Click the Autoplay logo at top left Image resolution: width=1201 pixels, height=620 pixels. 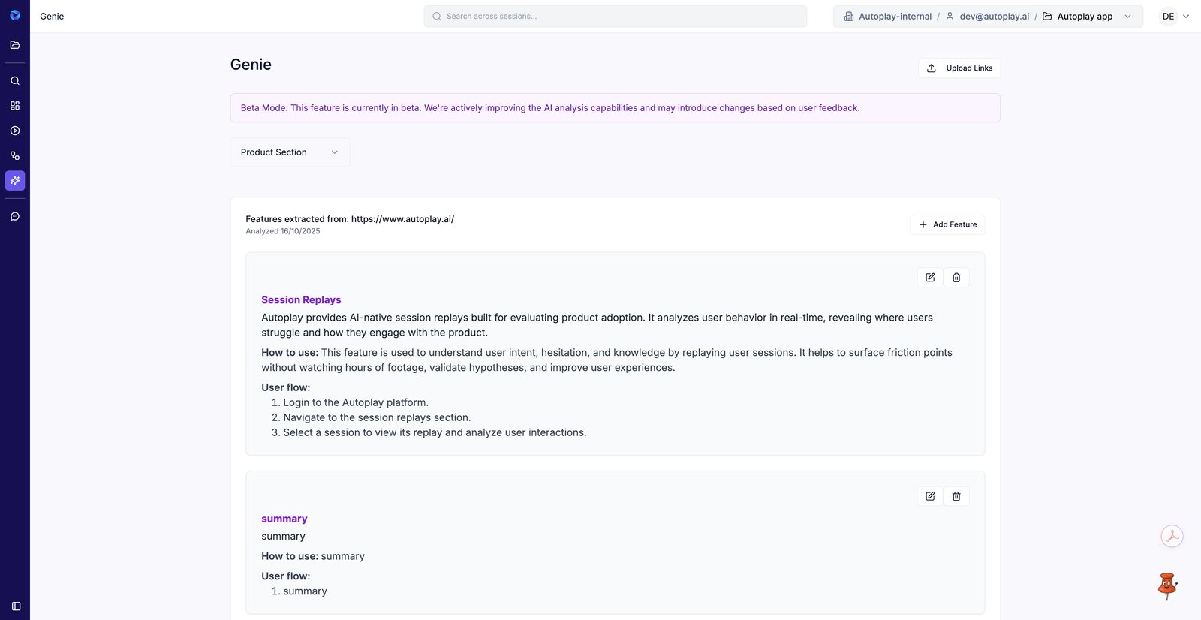(x=15, y=15)
